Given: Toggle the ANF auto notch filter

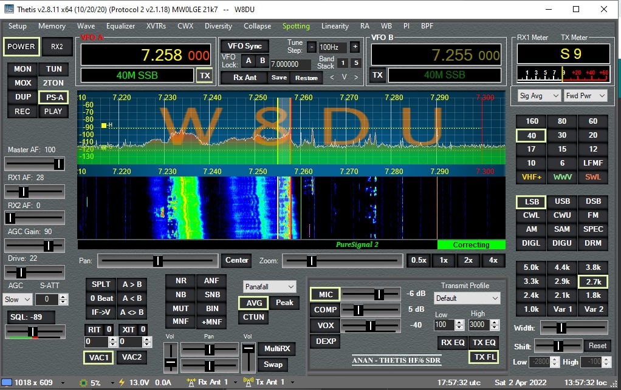Looking at the screenshot, I should click(x=211, y=281).
